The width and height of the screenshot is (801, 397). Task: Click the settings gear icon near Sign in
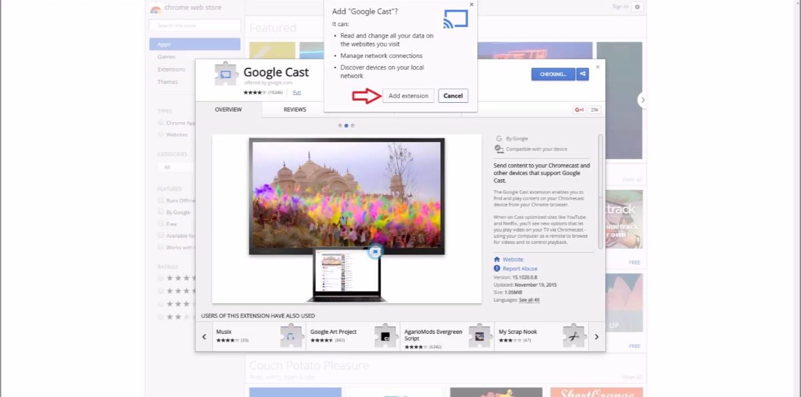(x=637, y=7)
